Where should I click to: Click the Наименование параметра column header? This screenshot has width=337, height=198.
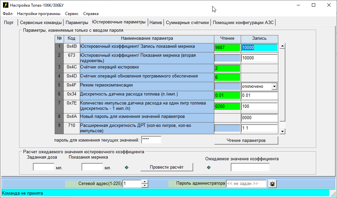click(x=147, y=38)
